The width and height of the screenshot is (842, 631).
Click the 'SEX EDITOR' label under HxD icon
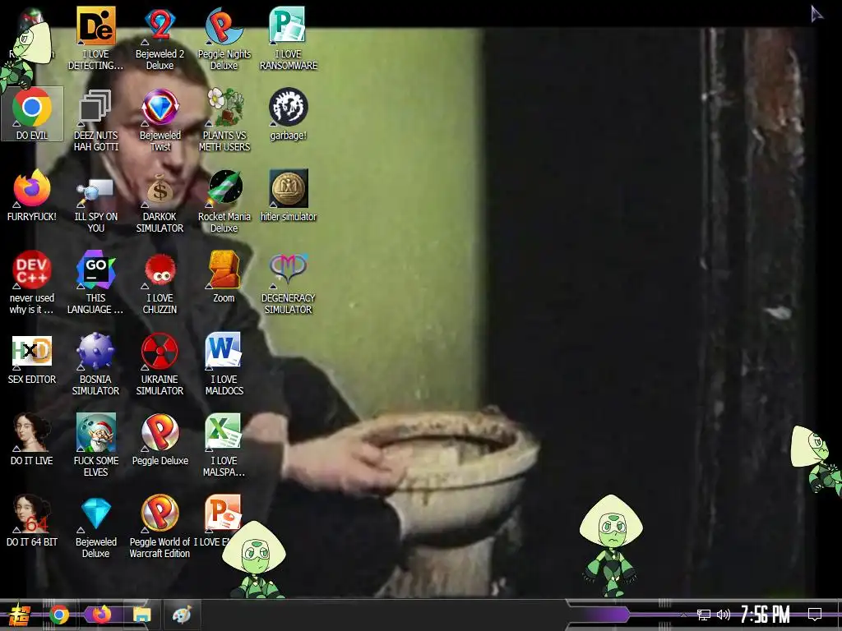[x=32, y=380]
